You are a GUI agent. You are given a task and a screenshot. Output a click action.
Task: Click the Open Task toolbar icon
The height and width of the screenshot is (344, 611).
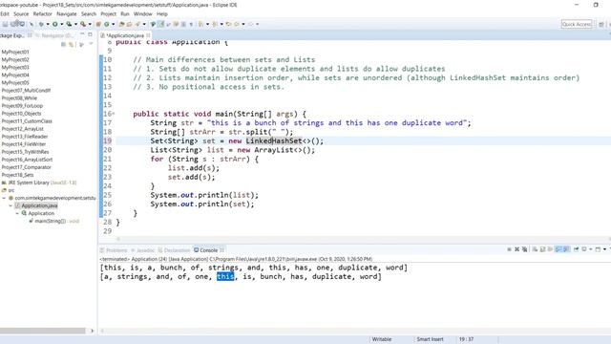point(130,24)
